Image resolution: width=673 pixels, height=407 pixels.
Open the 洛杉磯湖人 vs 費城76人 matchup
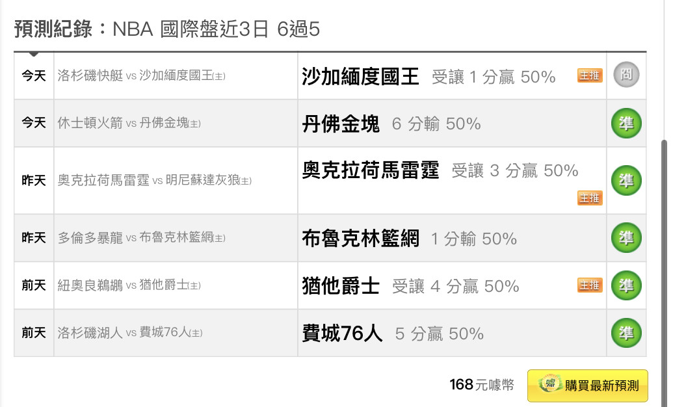(129, 333)
